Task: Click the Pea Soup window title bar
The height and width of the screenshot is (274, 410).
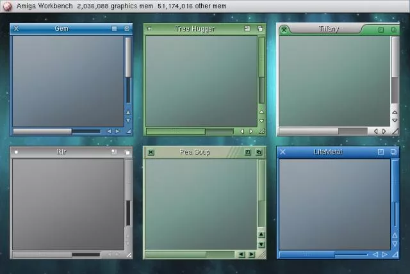Action: [194, 152]
